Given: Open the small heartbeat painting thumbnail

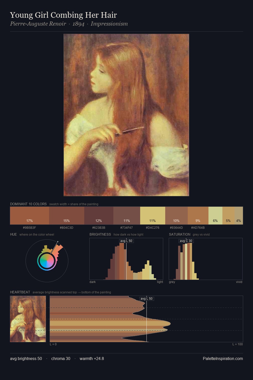Looking at the screenshot, I should pyautogui.click(x=28, y=319).
